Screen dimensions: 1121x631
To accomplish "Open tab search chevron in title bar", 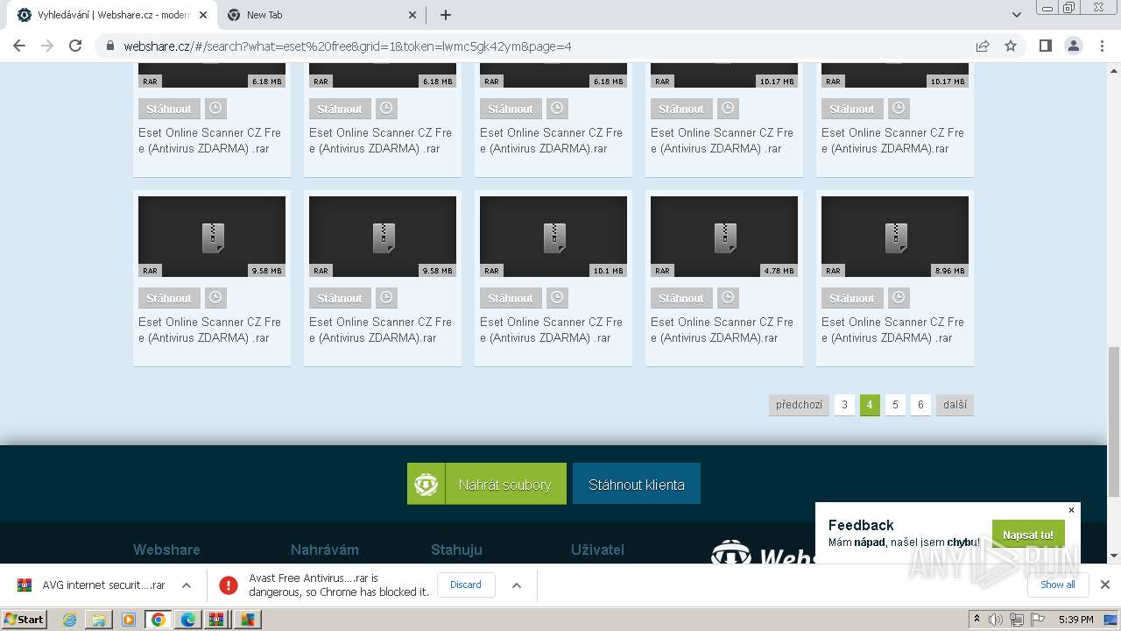I will point(1017,15).
